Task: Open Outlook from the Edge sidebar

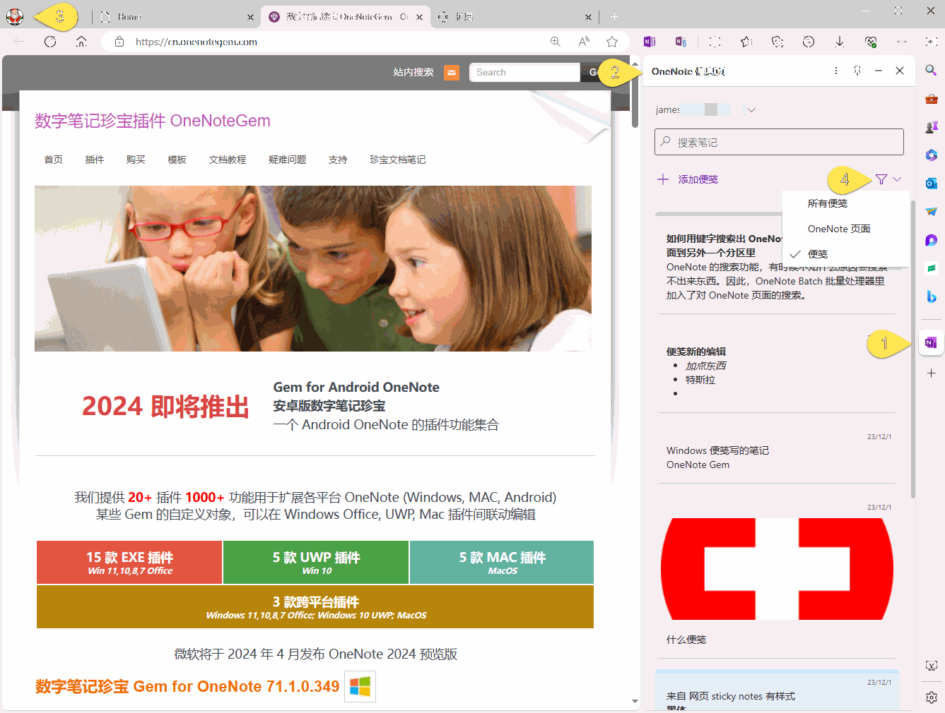Action: [931, 184]
